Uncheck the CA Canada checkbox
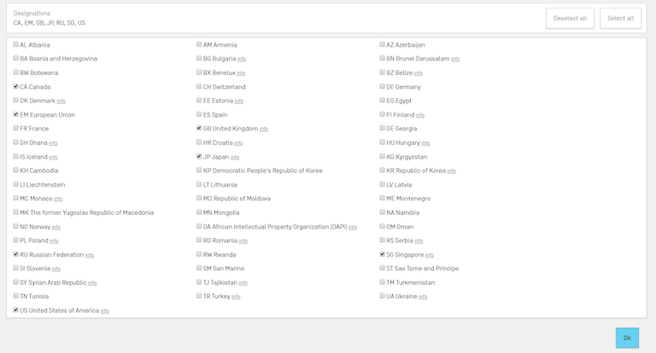The image size is (656, 353). 16,87
